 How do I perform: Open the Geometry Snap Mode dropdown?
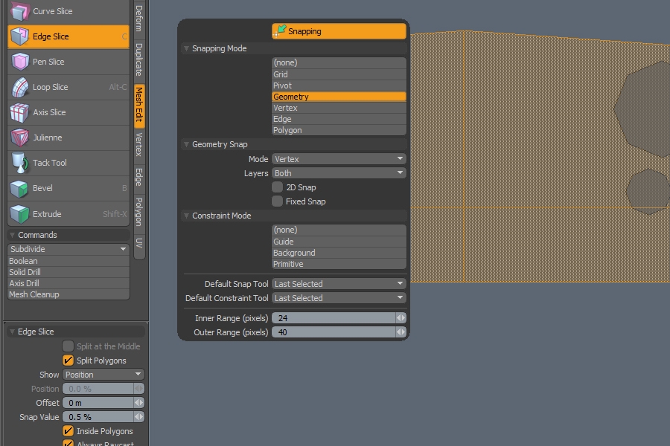point(339,159)
